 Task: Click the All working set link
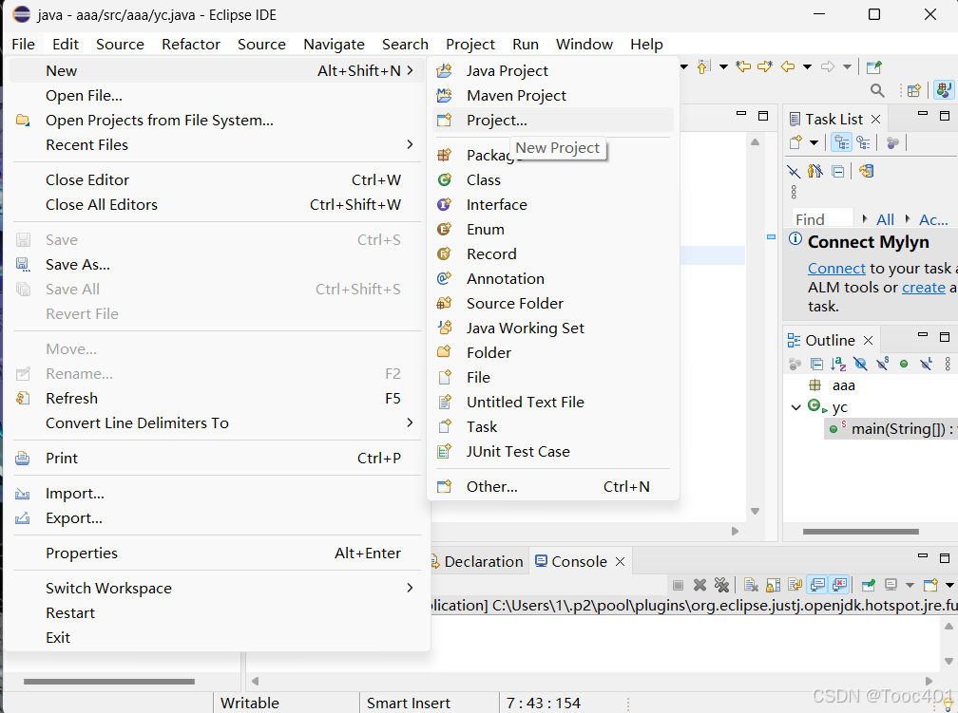[885, 219]
